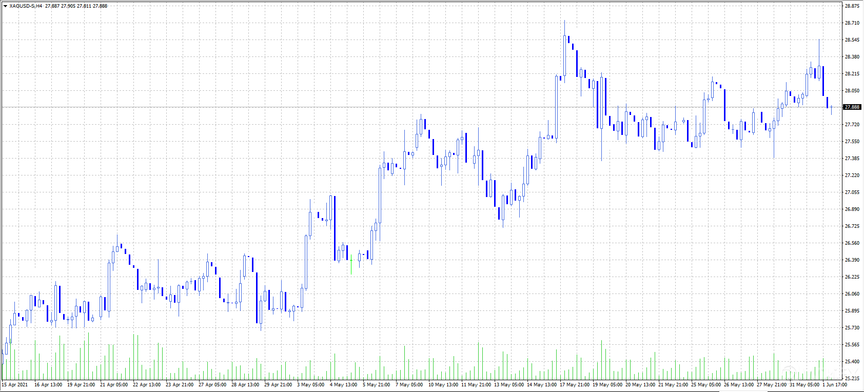
Task: Click the 1 Jun 17:00 time label
Action: click(835, 385)
